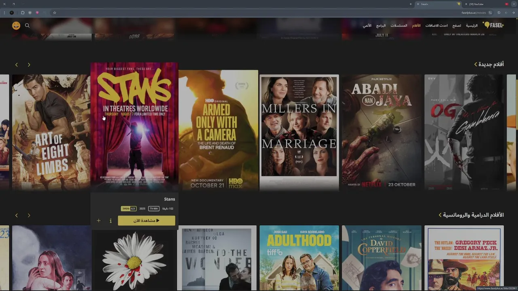Reload the page with refresh icon
The image size is (518, 291).
coord(499,13)
